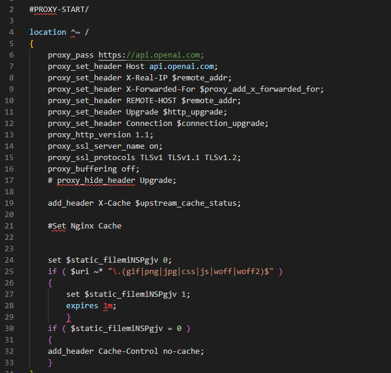Click 'proxy_http_version' directive

pos(89,135)
